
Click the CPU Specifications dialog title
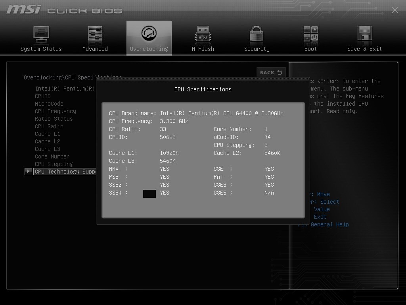coord(203,89)
